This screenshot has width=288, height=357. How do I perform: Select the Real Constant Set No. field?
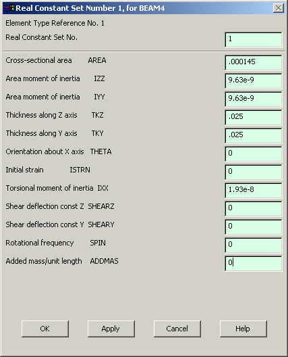click(x=253, y=40)
